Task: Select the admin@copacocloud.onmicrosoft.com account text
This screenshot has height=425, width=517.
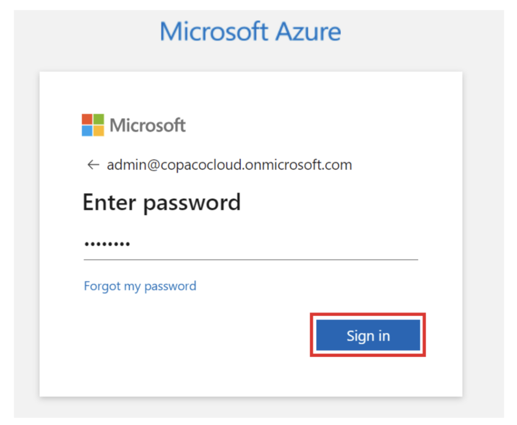Action: click(x=229, y=165)
